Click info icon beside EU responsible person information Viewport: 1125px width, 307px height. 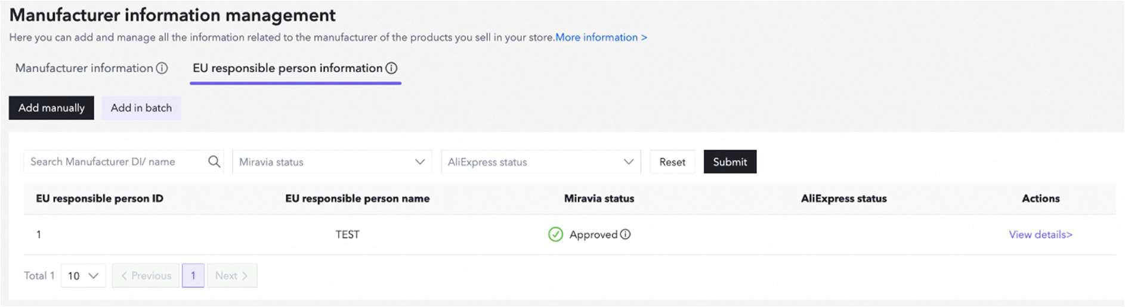coord(391,69)
